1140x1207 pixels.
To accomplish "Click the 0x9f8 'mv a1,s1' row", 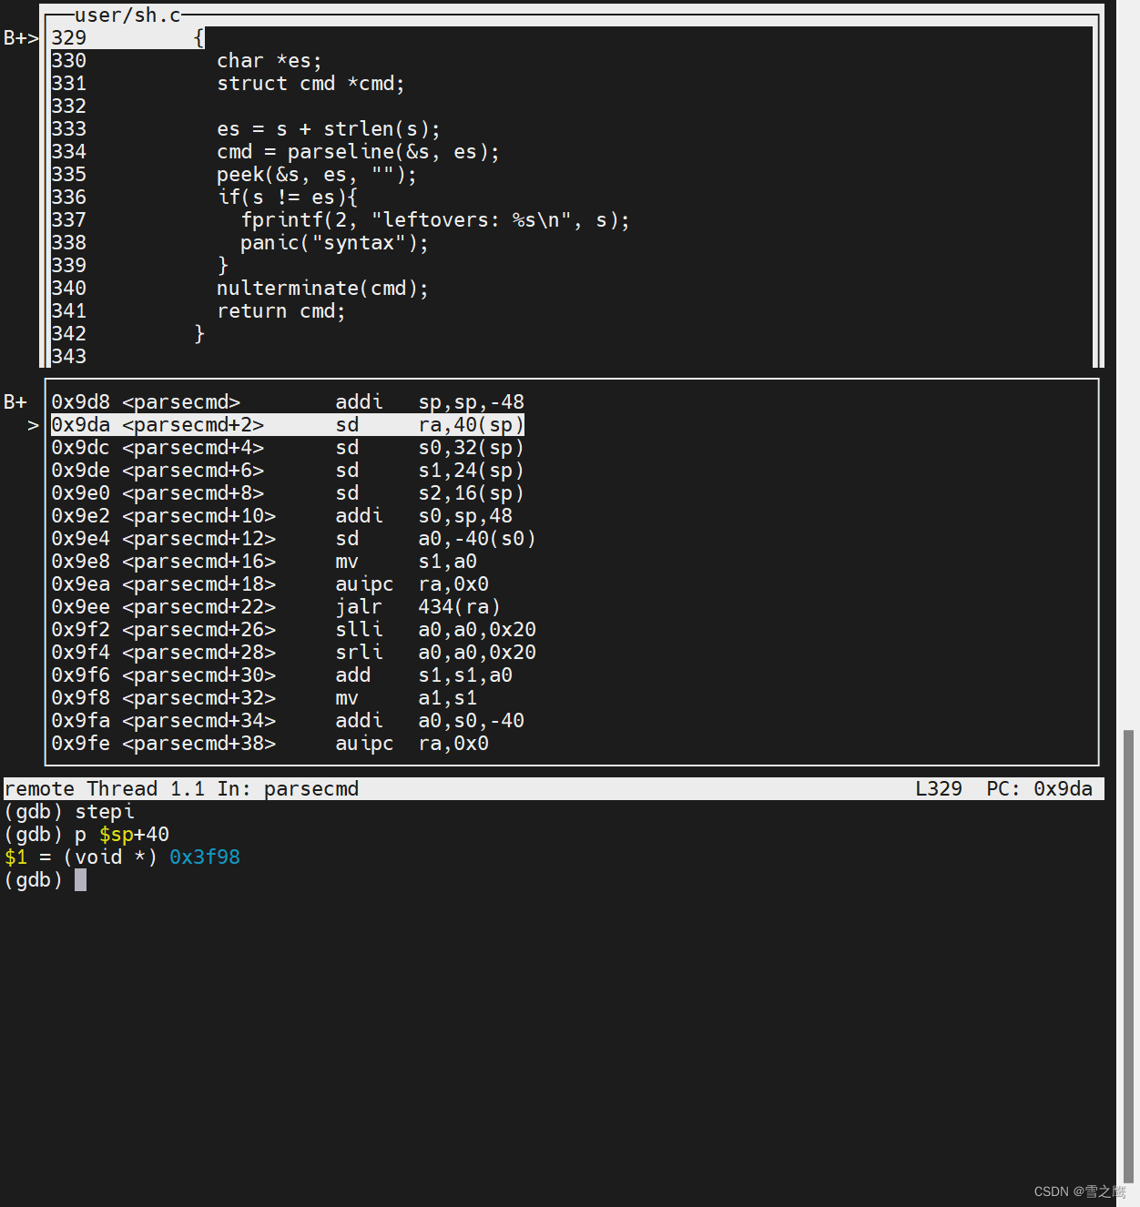I will tap(264, 698).
